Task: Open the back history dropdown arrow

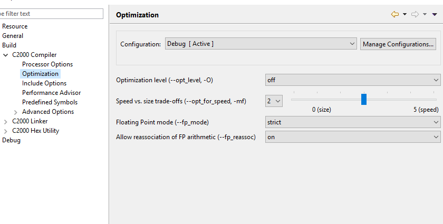Action: [x=405, y=15]
